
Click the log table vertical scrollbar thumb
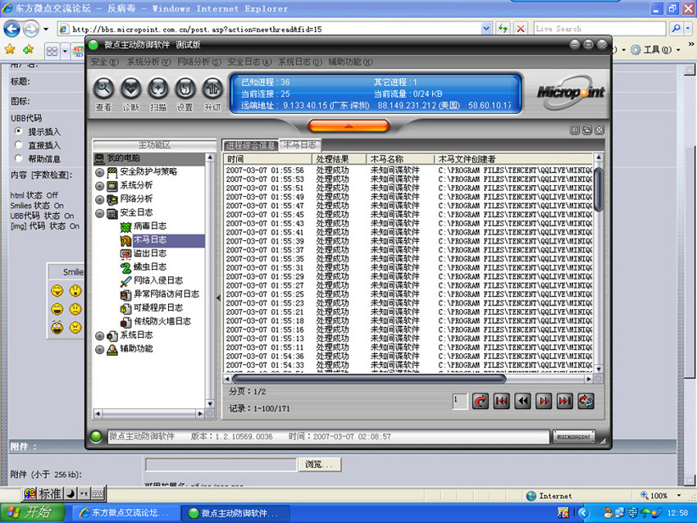599,189
